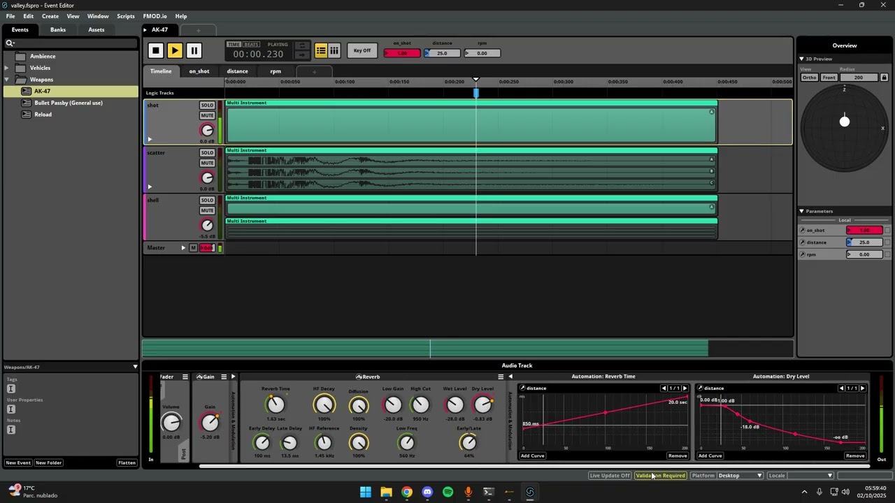Image resolution: width=895 pixels, height=503 pixels.
Task: Click the New Folder button
Action: (x=49, y=462)
